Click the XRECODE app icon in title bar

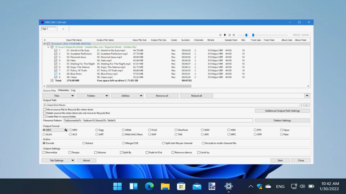42,22
